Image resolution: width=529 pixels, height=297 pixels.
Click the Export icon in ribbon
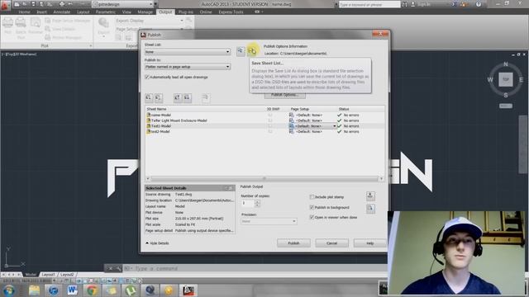coord(103,26)
